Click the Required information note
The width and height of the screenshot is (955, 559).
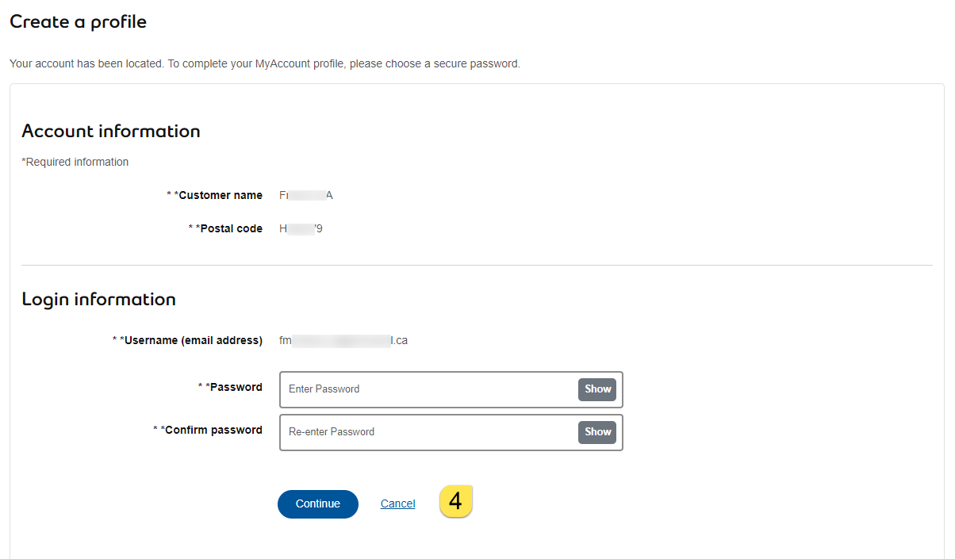(x=75, y=163)
